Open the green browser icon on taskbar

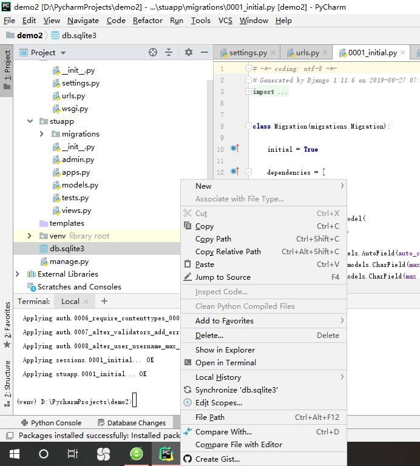coord(137,454)
